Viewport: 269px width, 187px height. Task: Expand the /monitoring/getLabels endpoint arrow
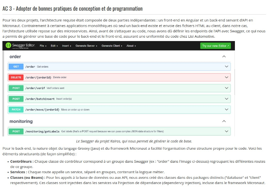(226, 131)
